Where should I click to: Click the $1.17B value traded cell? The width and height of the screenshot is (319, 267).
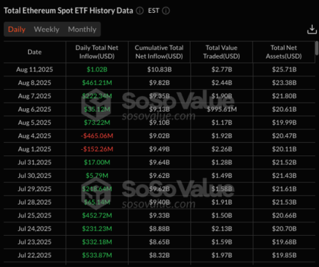pyautogui.click(x=222, y=122)
